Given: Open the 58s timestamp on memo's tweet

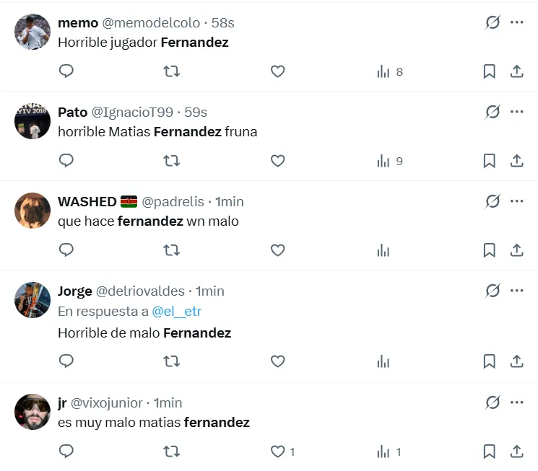Looking at the screenshot, I should [x=222, y=22].
